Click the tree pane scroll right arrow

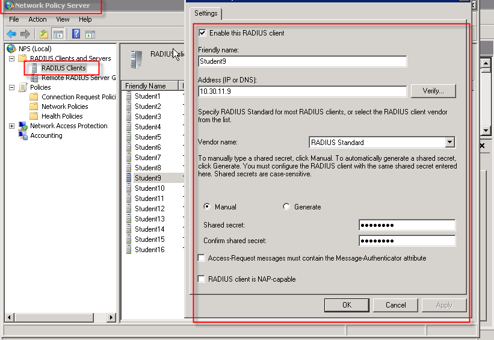coord(111,317)
